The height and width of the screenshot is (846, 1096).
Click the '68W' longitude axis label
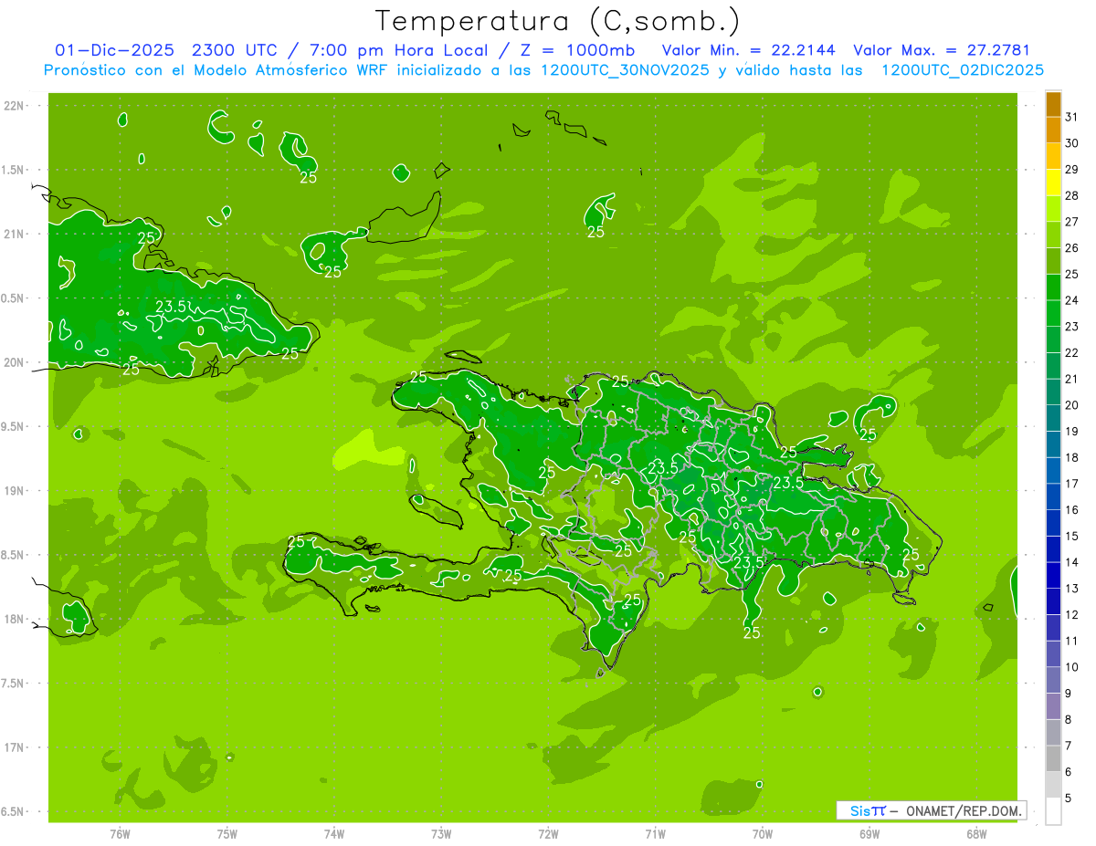976,833
